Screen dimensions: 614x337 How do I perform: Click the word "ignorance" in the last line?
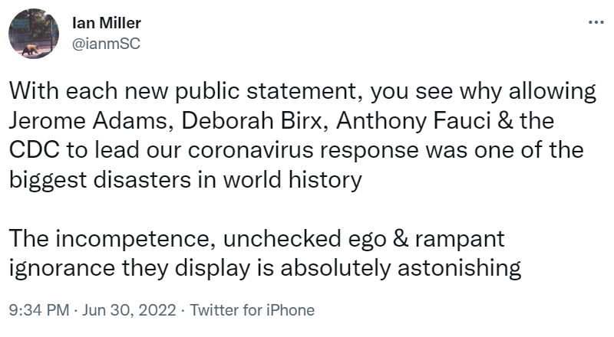[58, 269]
